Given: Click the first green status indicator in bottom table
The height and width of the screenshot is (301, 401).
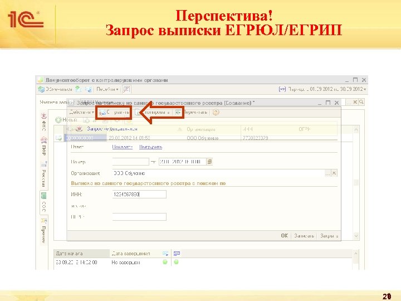Looking at the screenshot, I should point(165,262).
